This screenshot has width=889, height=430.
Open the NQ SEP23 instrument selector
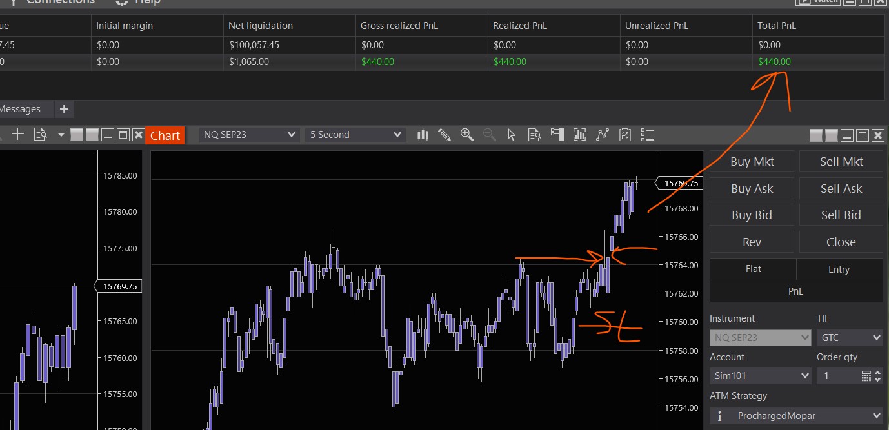(250, 135)
